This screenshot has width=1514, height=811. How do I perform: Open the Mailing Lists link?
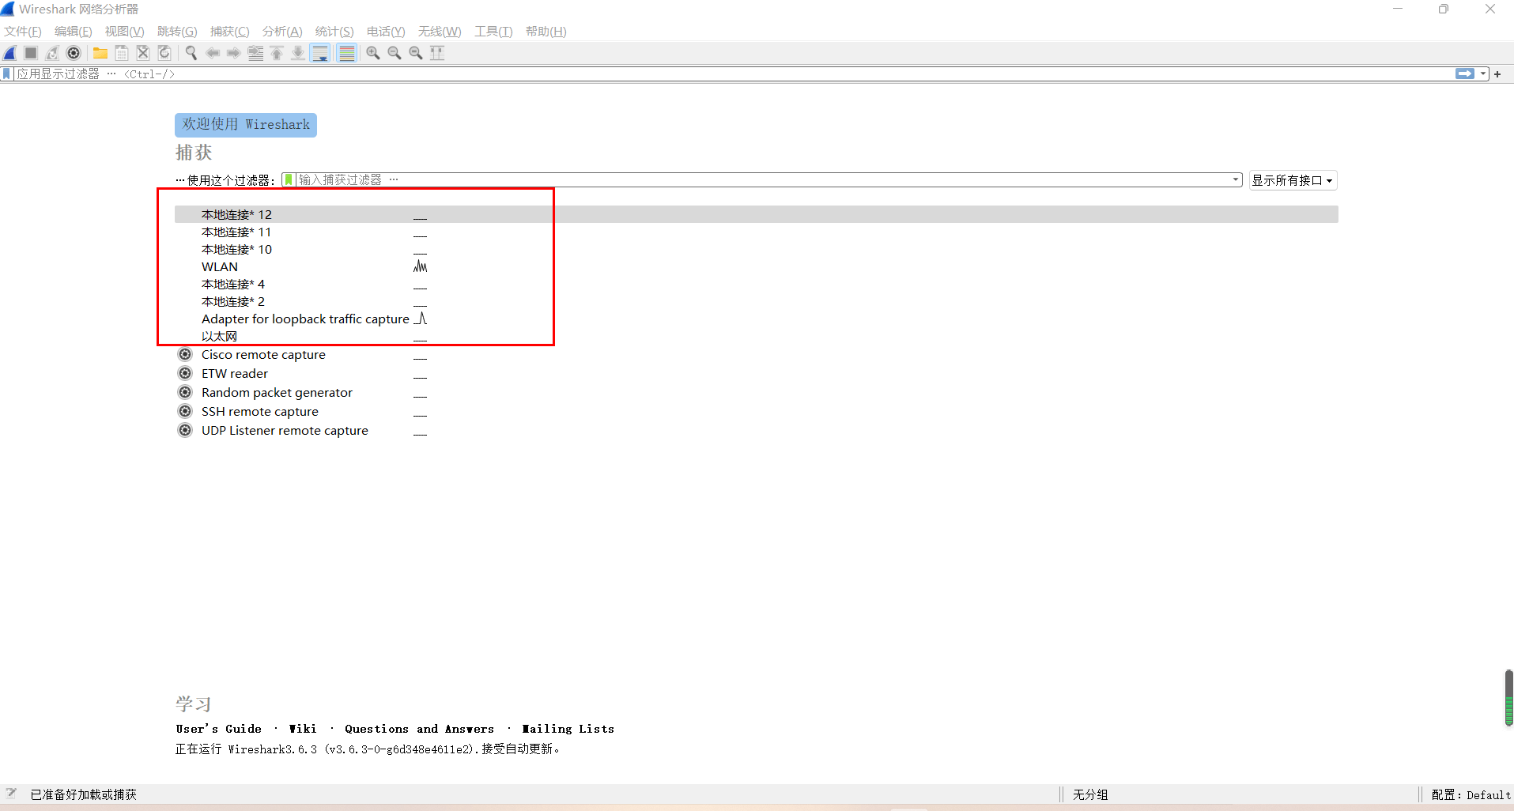point(568,729)
